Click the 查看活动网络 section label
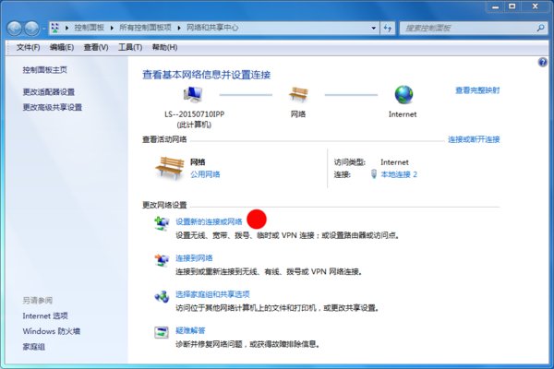 coord(164,139)
